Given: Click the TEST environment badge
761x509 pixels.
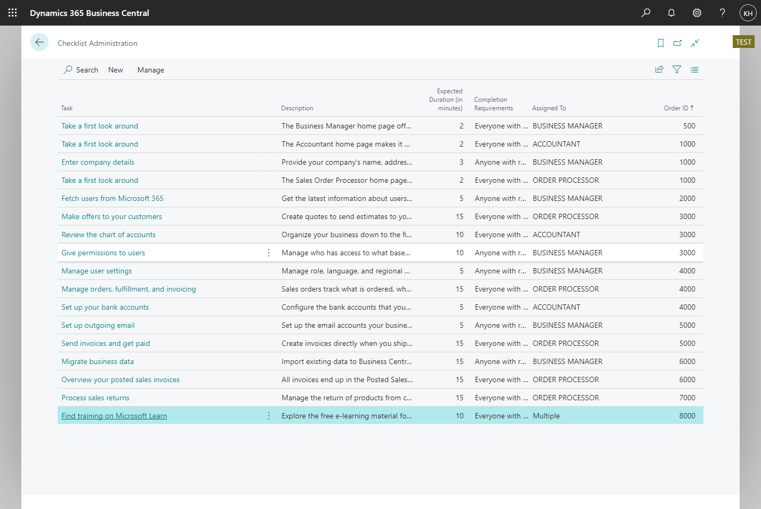Looking at the screenshot, I should (743, 42).
